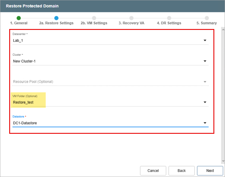Image resolution: width=225 pixels, height=177 pixels.
Task: Open the Datastore dropdown arrow
Action: point(205,123)
